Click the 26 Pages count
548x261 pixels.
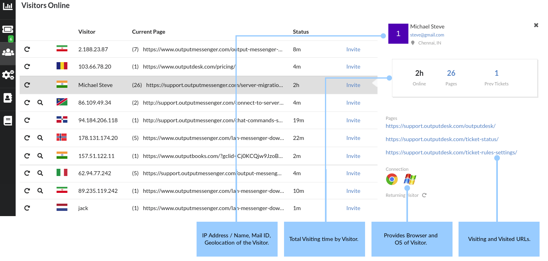pyautogui.click(x=451, y=73)
